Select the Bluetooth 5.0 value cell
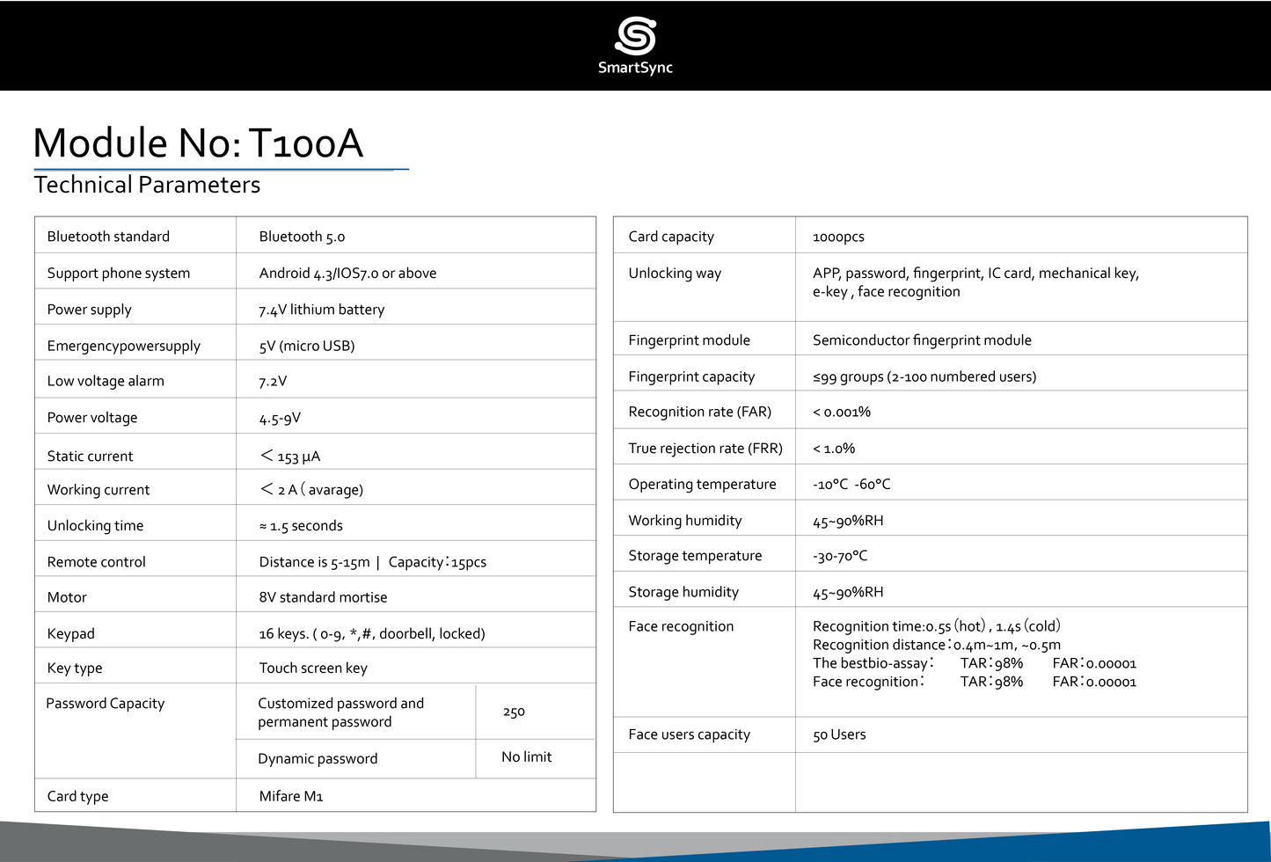The width and height of the screenshot is (1271, 862). click(302, 236)
